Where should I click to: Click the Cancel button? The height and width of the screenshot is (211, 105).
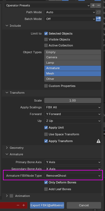pyautogui.click(x=84, y=205)
